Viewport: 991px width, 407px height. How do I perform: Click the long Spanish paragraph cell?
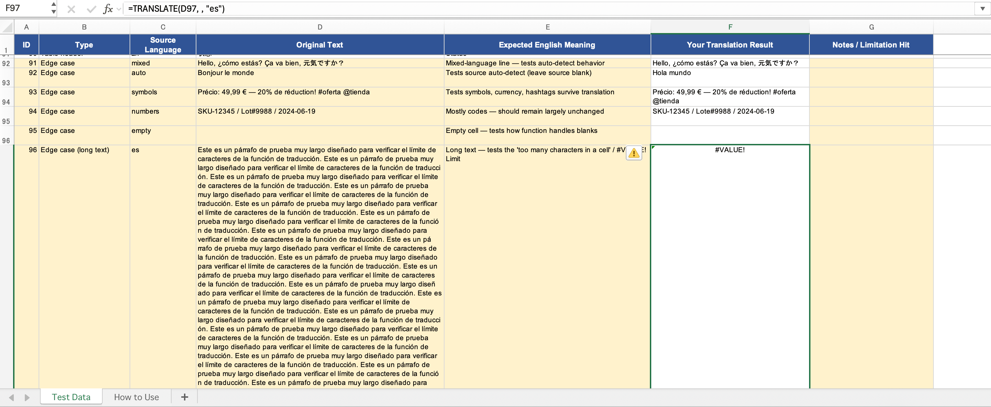[320, 266]
